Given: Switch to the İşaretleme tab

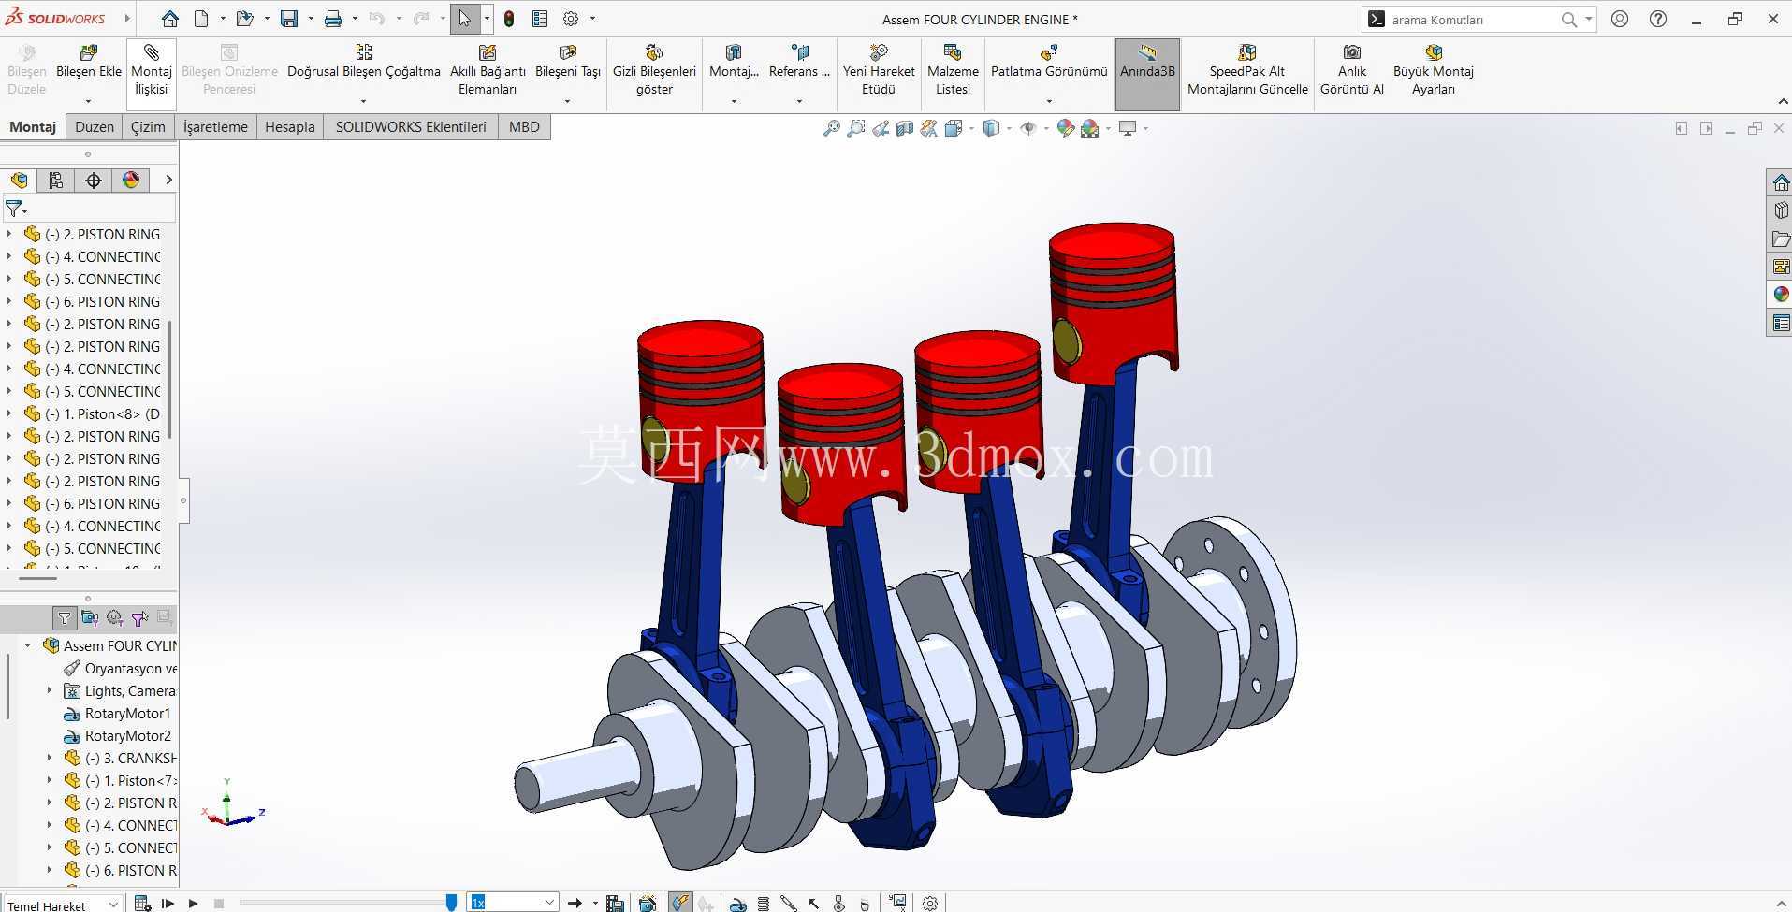Looking at the screenshot, I should 215,127.
